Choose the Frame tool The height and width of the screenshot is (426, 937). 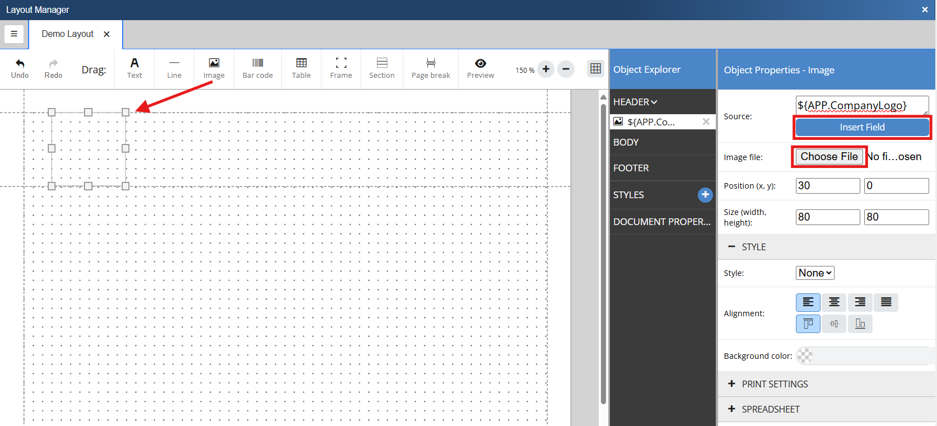point(341,68)
